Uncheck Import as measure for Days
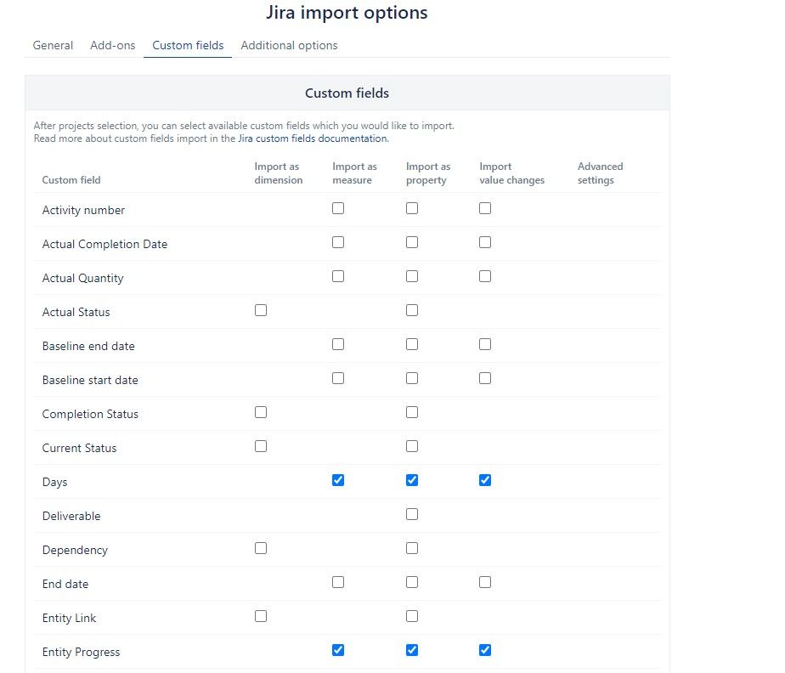Image resolution: width=785 pixels, height=673 pixels. click(x=338, y=480)
